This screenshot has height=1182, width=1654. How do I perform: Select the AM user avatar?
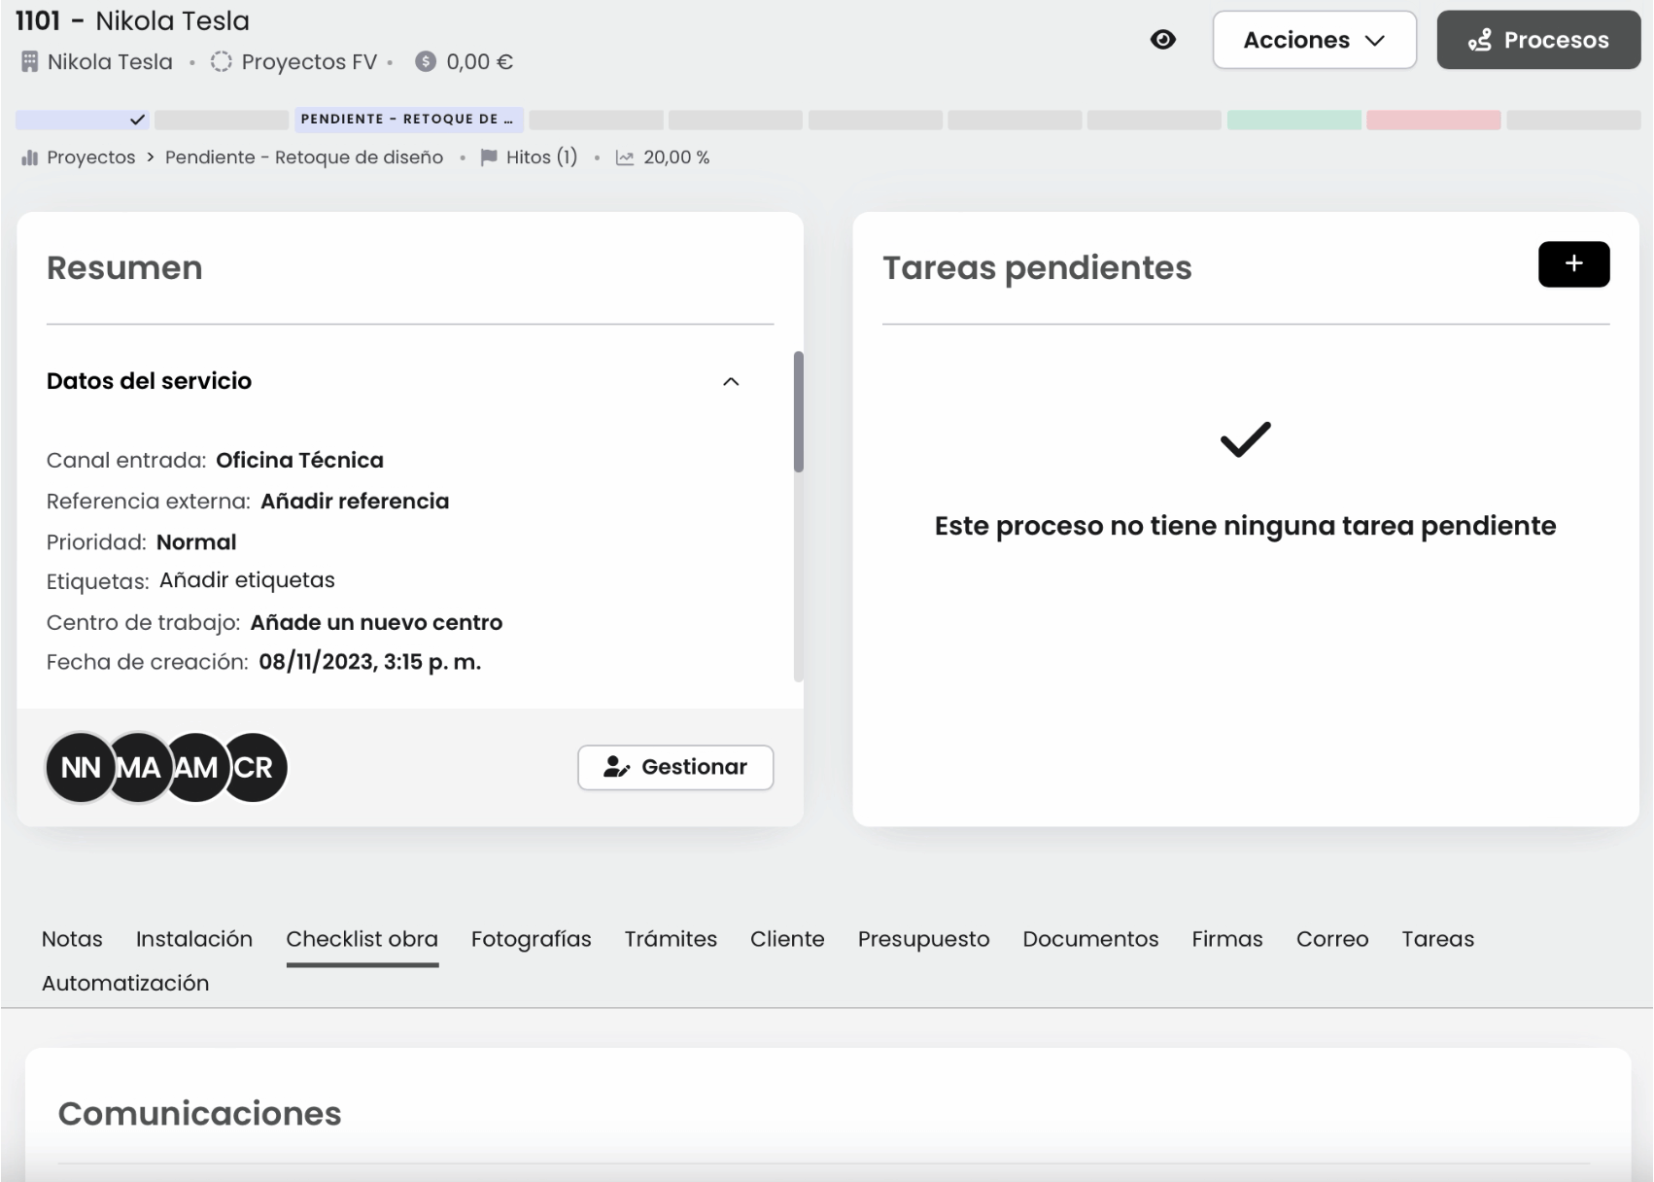coord(195,768)
